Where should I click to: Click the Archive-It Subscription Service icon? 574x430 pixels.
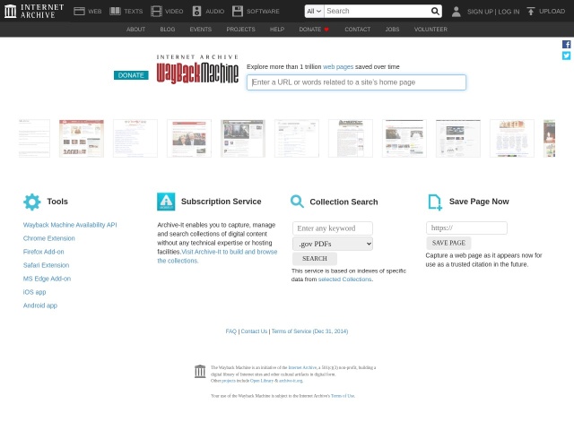click(x=166, y=202)
